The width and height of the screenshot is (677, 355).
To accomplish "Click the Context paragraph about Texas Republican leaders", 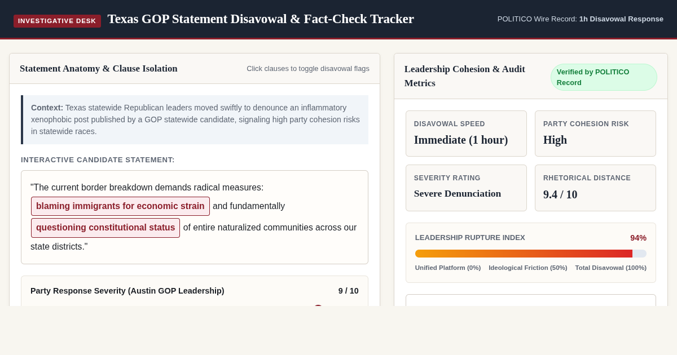I will tap(195, 119).
